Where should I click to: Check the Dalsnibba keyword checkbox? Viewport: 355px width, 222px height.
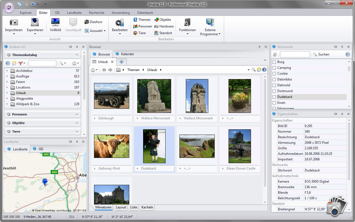tap(274, 79)
